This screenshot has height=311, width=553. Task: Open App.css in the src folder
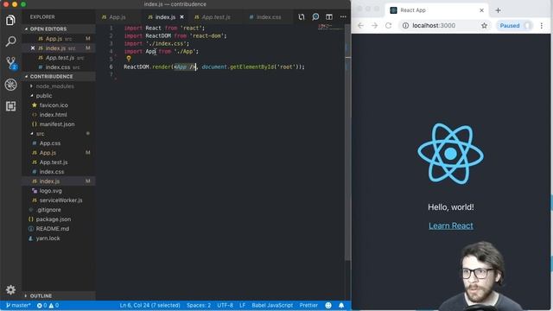click(58, 143)
